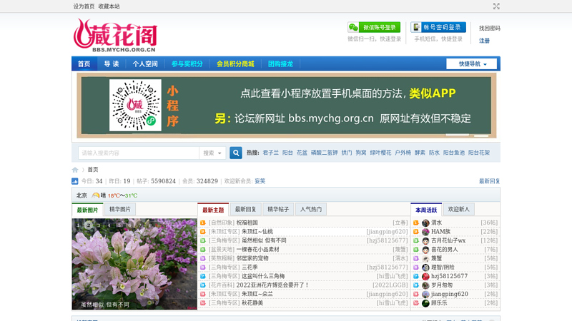
Task: Click avatar of user hzj58125677
Action: point(425,276)
